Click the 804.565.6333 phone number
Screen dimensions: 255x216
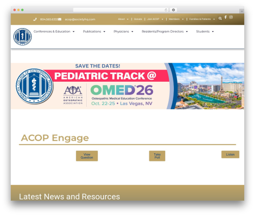49,19
